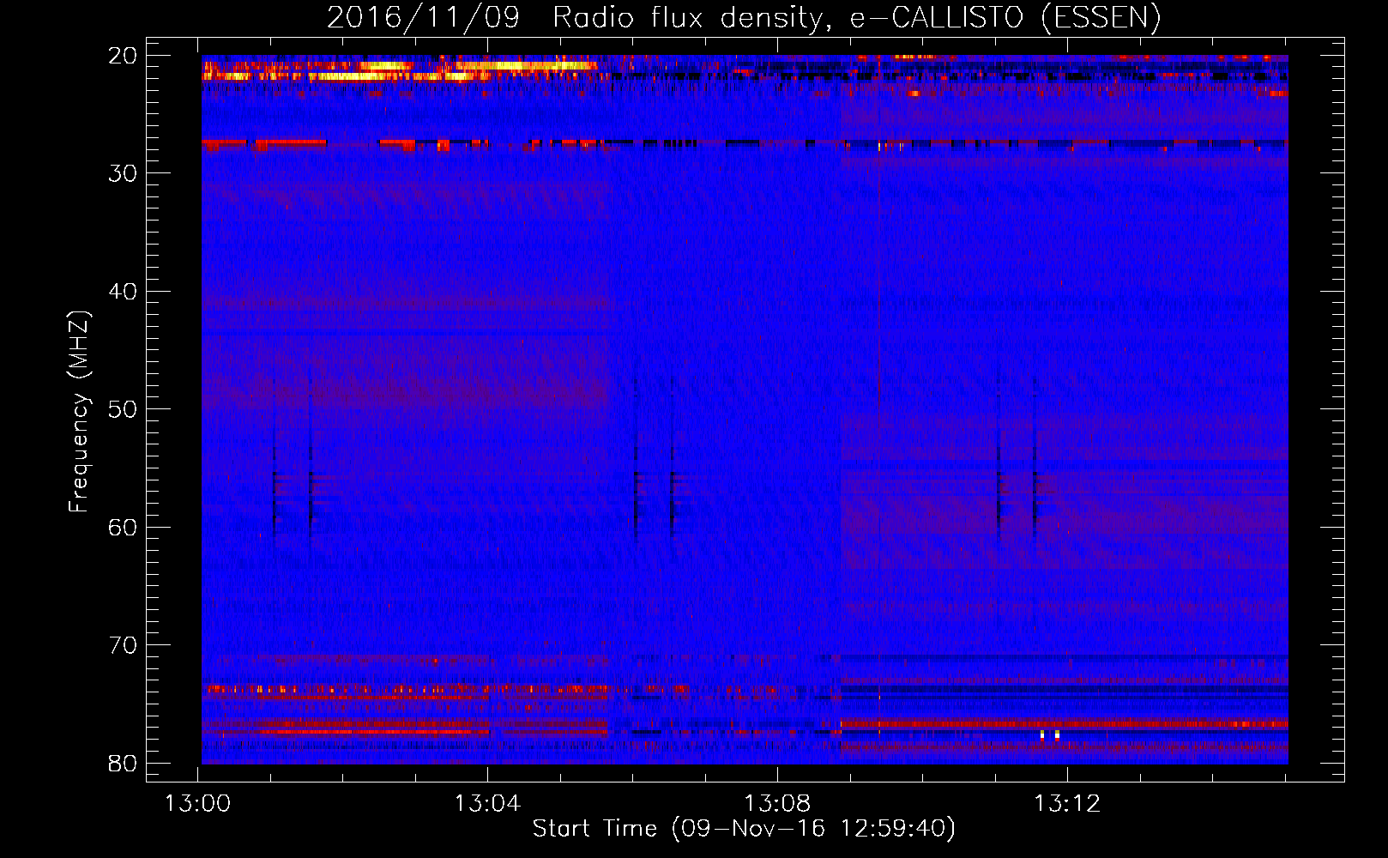Select the 13:08 time tick label
1388x858 pixels.
click(777, 804)
